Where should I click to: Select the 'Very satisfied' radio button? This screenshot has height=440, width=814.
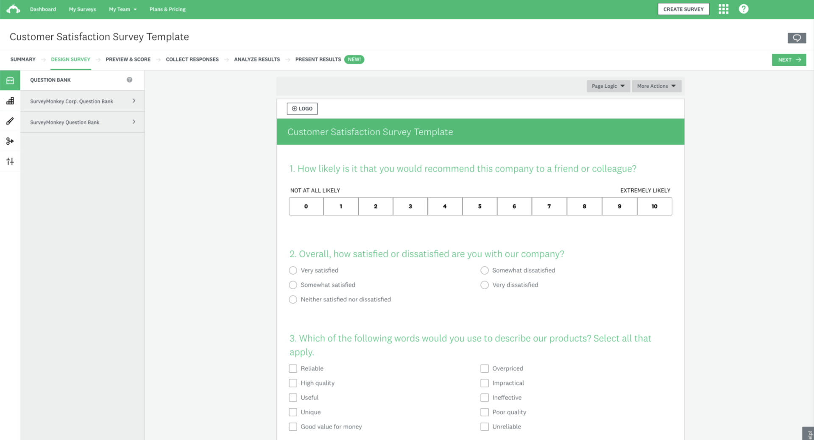[x=293, y=270]
